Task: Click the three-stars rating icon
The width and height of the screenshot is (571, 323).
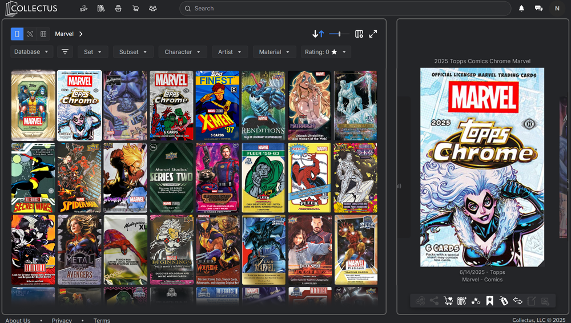Action: (476, 301)
